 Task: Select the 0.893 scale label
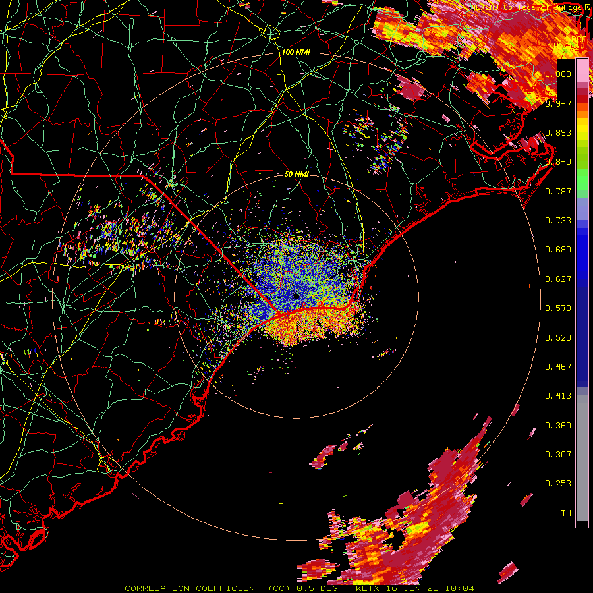(x=558, y=132)
